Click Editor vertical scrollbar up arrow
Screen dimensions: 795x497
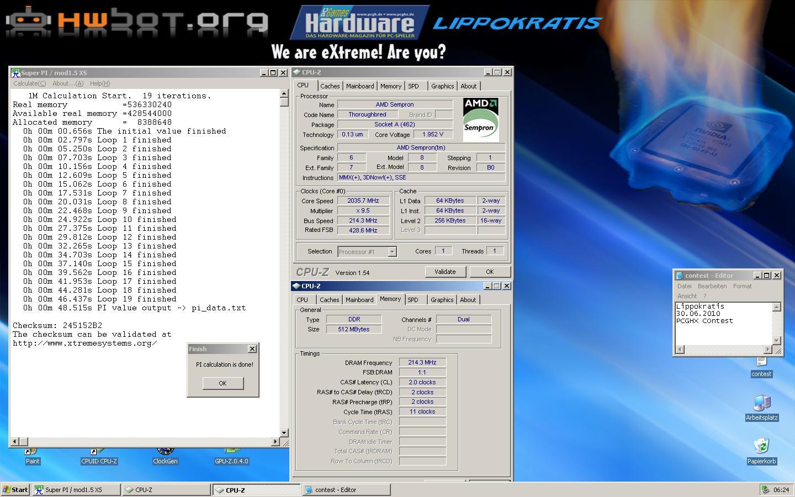pos(777,306)
